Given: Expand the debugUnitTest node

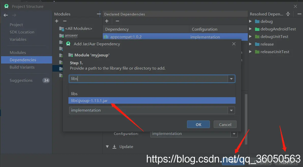Looking at the screenshot, I should click(x=250, y=36).
